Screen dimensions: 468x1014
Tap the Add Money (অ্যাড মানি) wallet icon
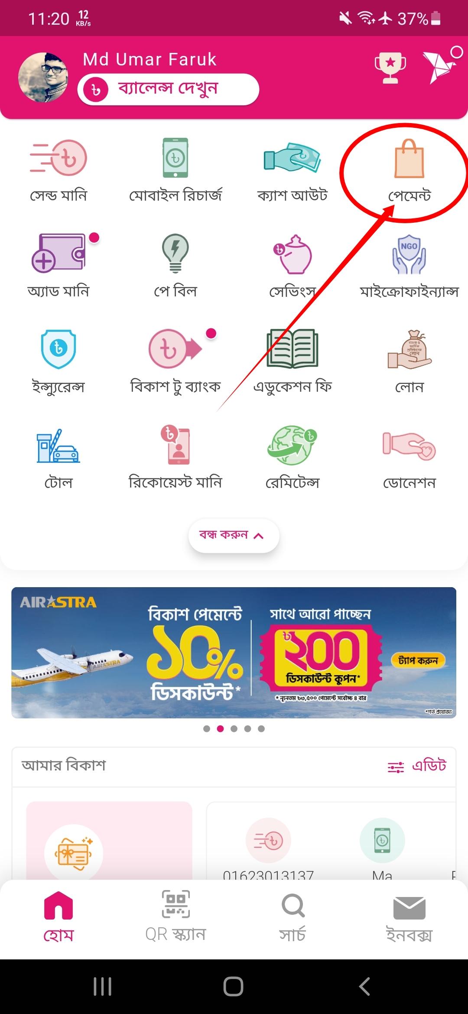[x=58, y=253]
